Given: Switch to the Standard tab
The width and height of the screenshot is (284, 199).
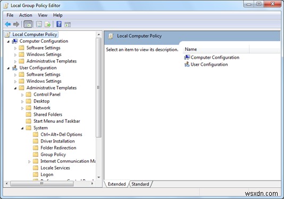Looking at the screenshot, I should (140, 184).
